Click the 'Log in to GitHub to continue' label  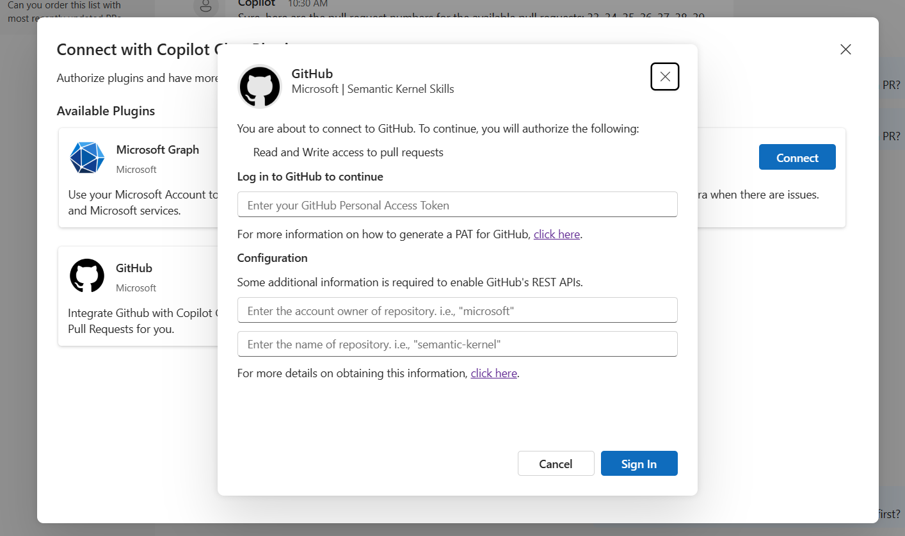point(310,177)
